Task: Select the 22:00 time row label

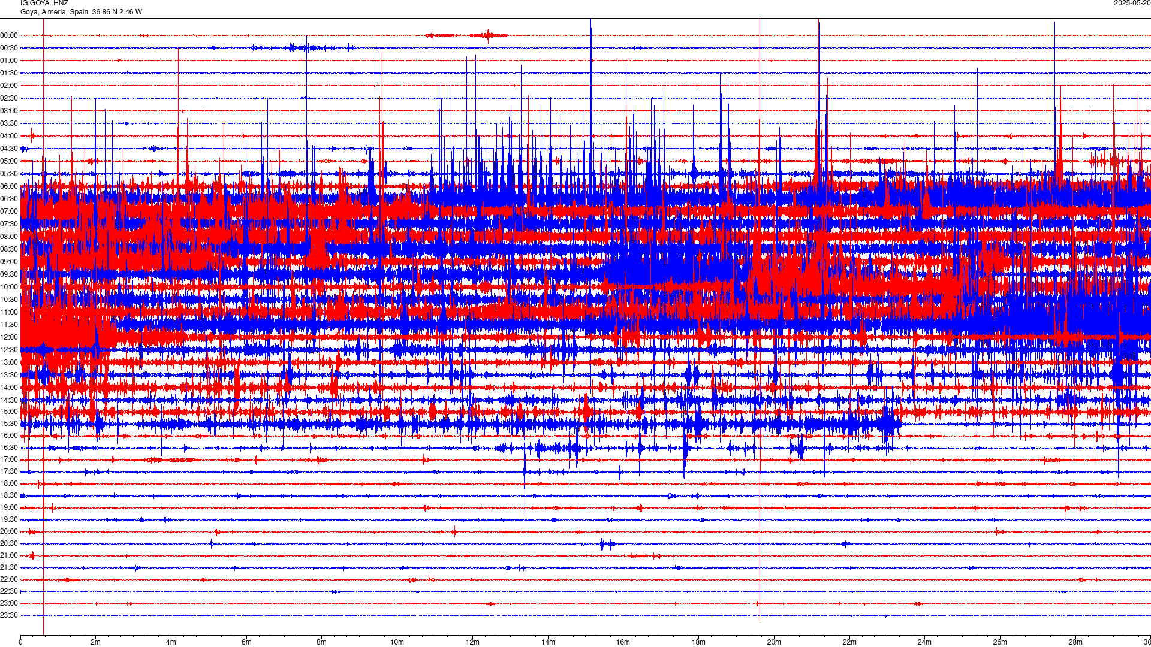Action: point(9,579)
